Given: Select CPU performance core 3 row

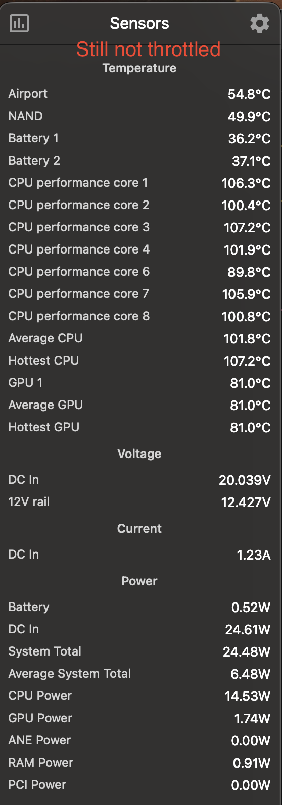Looking at the screenshot, I should click(x=139, y=227).
